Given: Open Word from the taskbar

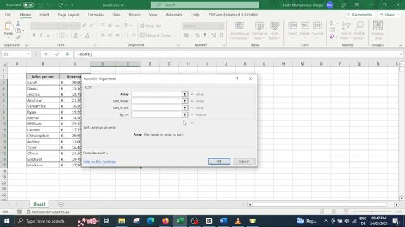Looking at the screenshot, I should pos(223,221).
